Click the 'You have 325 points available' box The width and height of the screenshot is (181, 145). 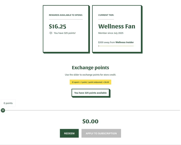[90, 93]
